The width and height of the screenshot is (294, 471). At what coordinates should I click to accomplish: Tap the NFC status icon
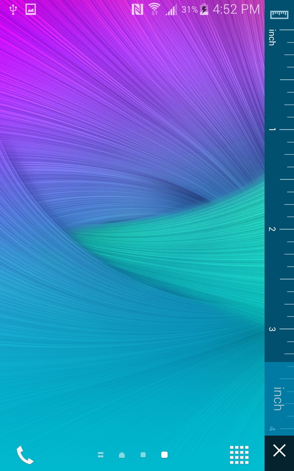(x=137, y=9)
